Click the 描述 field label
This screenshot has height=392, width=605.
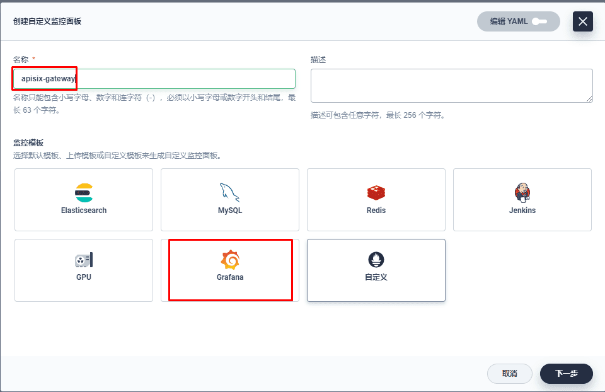pos(318,60)
